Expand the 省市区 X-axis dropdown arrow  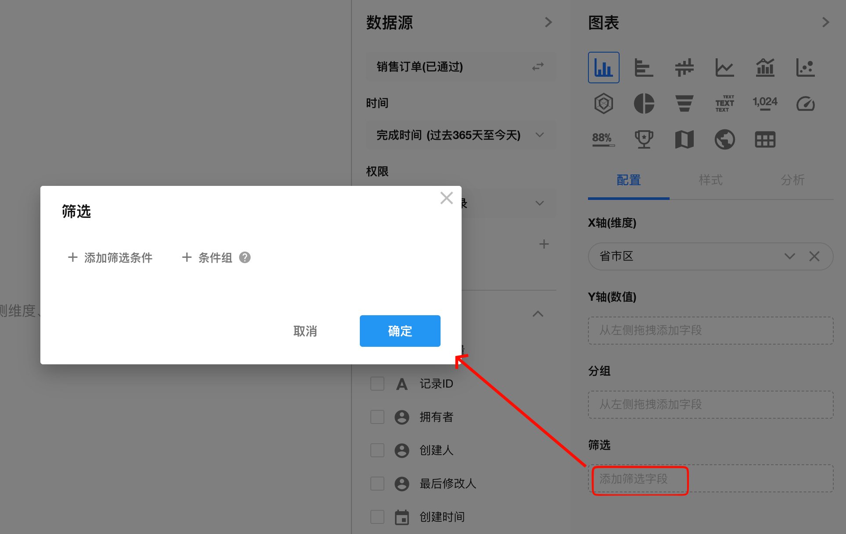(x=789, y=256)
